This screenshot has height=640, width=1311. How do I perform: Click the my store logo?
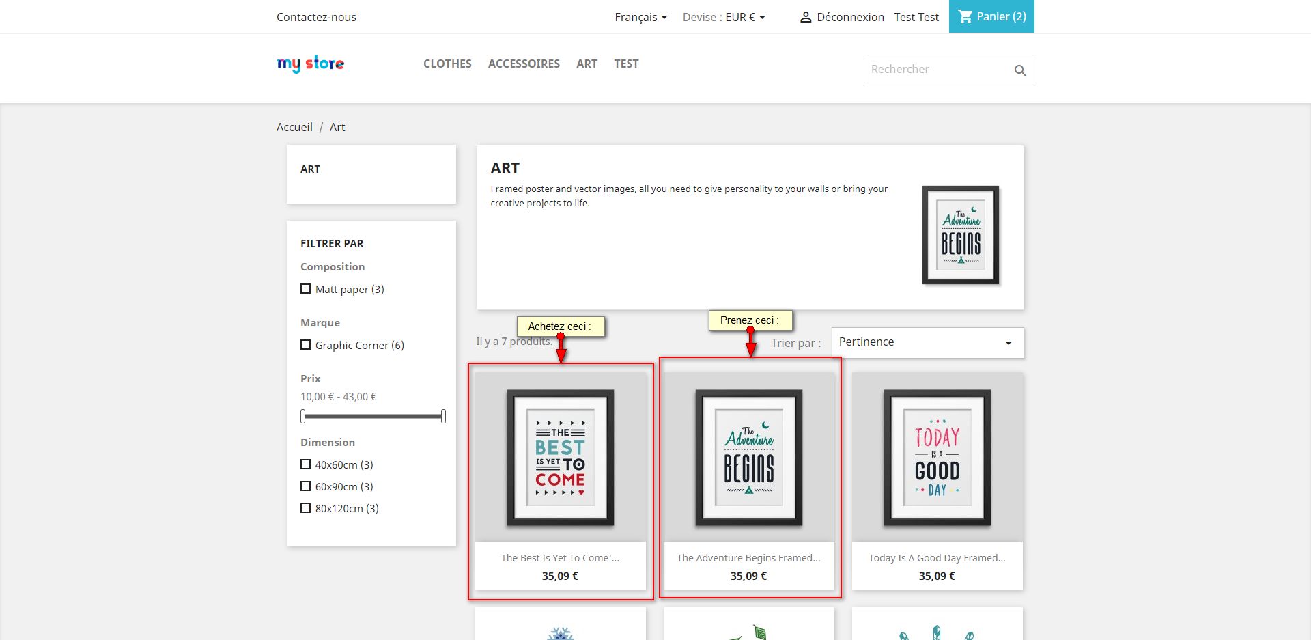pyautogui.click(x=311, y=64)
